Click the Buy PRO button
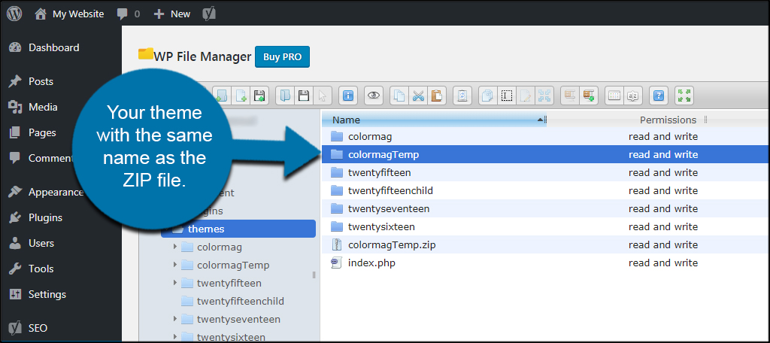Image resolution: width=770 pixels, height=343 pixels. point(282,56)
